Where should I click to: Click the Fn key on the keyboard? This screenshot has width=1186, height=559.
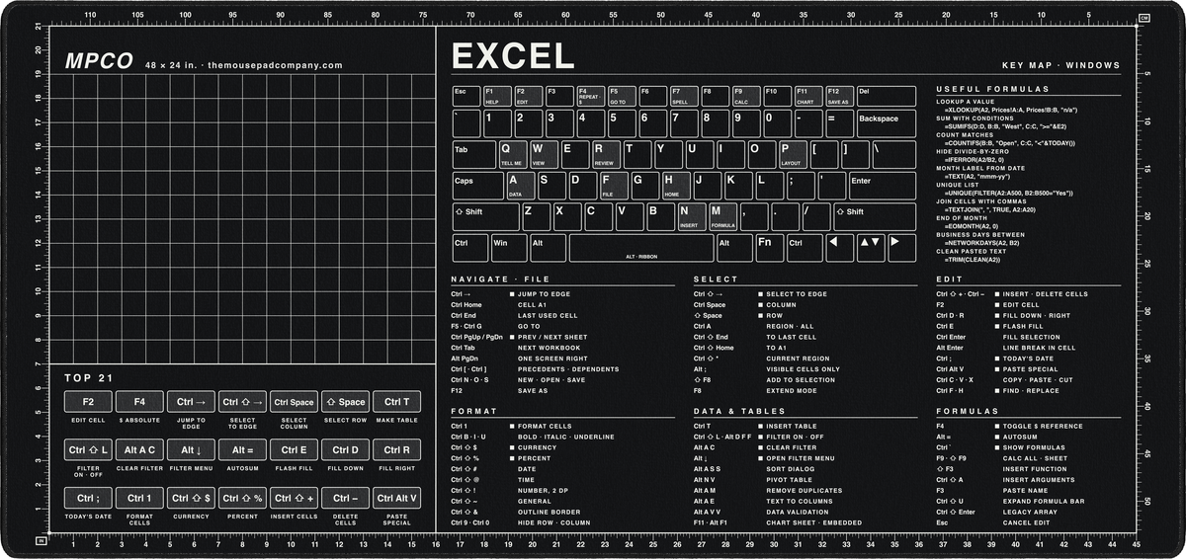[x=768, y=248]
